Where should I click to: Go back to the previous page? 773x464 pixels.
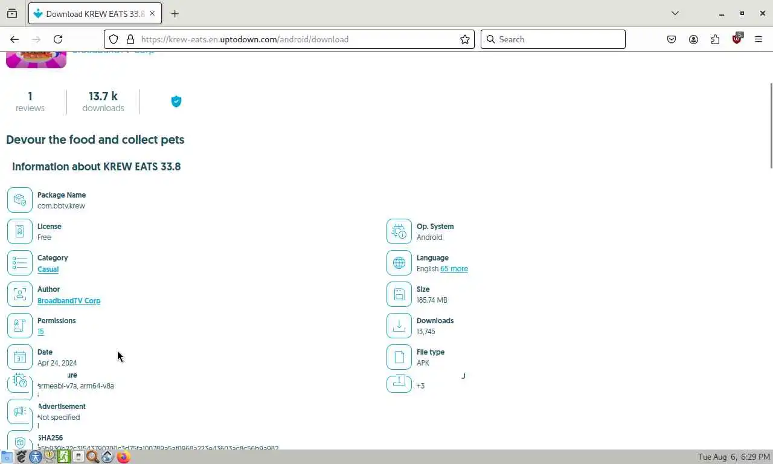tap(14, 39)
